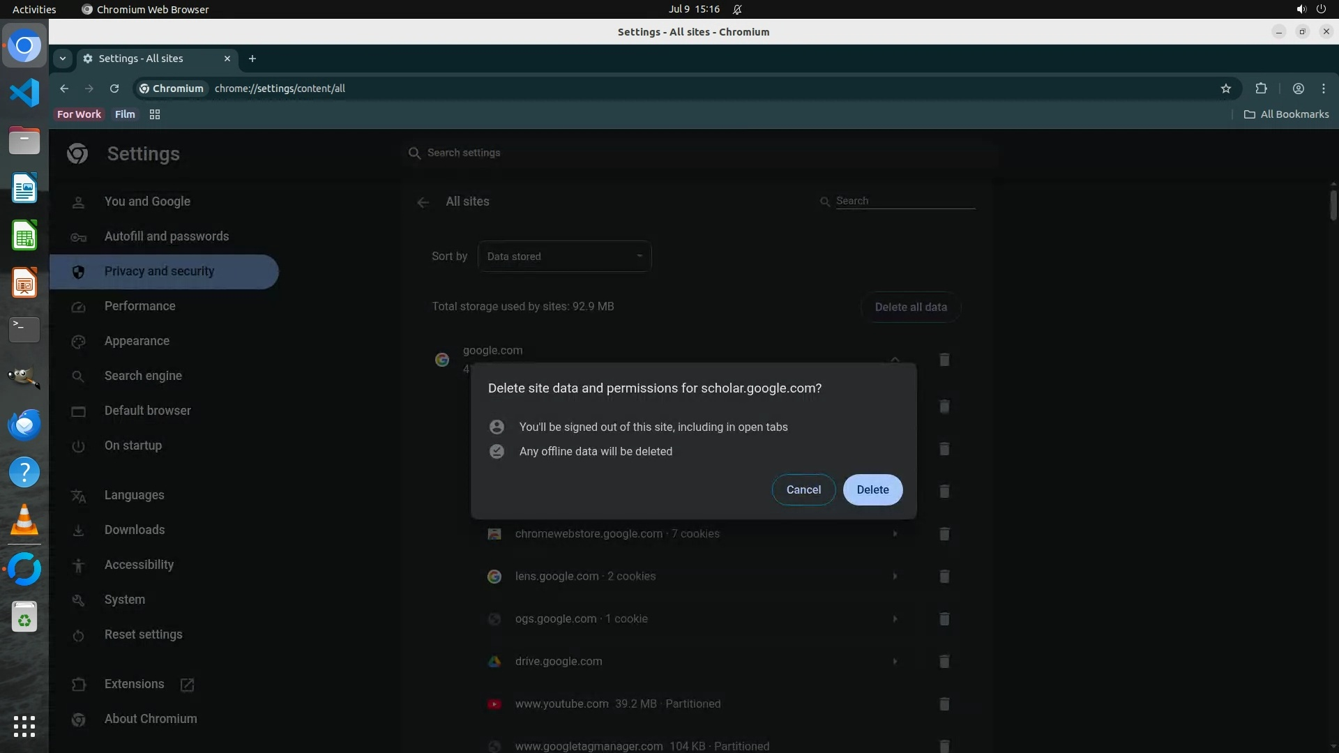Open the profile avatar icon
Screen dimensions: 1339x753
(1298, 89)
